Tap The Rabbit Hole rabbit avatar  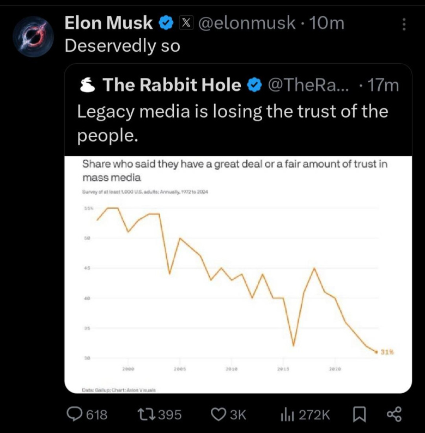pos(87,85)
